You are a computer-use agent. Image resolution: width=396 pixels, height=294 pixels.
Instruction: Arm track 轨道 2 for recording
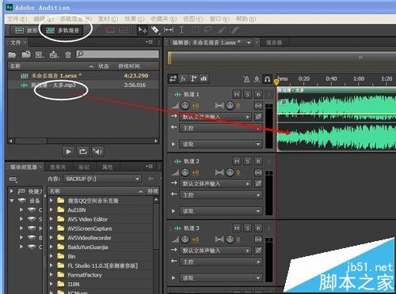pos(258,161)
